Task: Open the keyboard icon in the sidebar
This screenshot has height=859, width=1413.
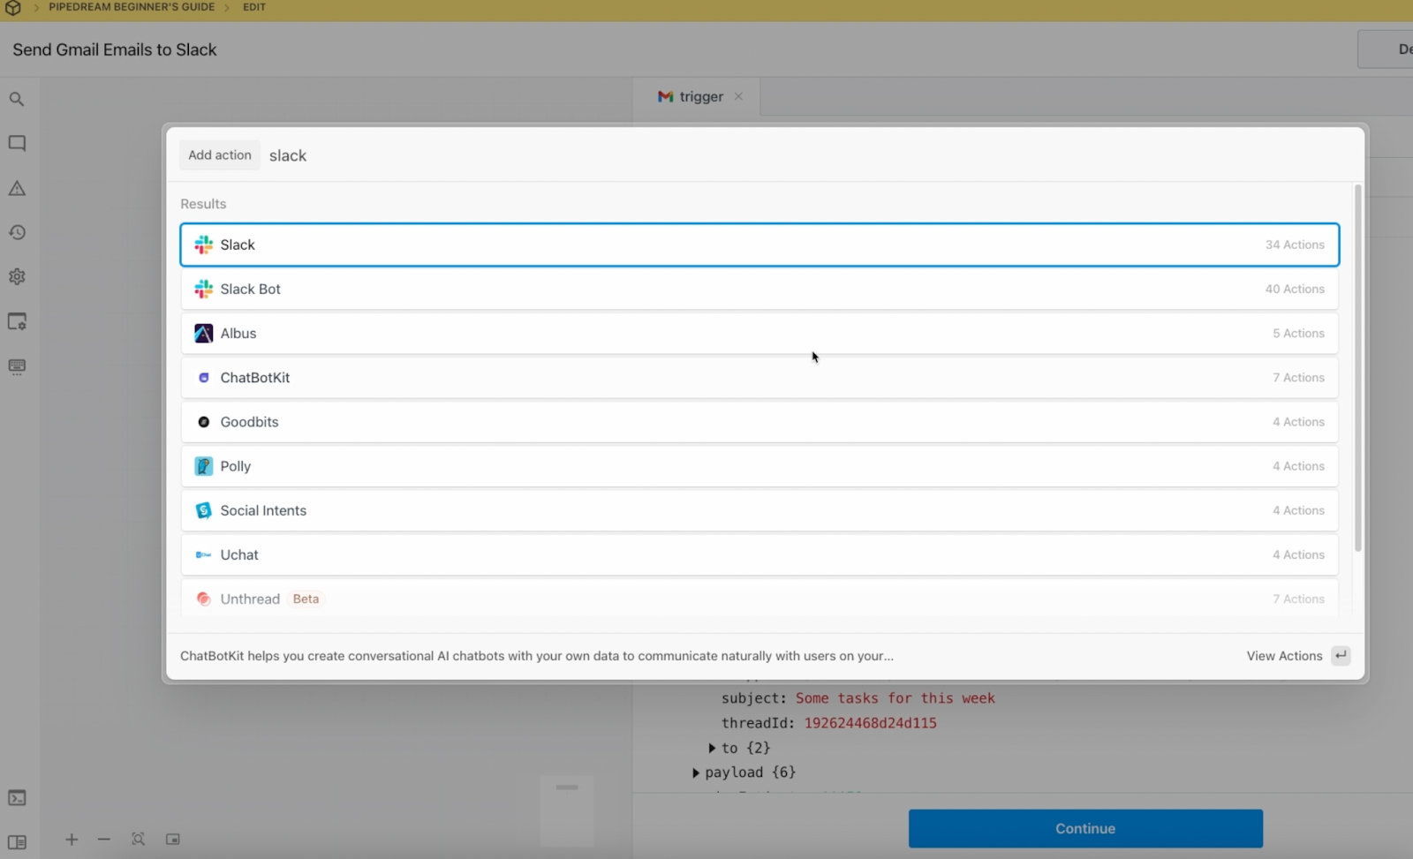Action: 17,366
